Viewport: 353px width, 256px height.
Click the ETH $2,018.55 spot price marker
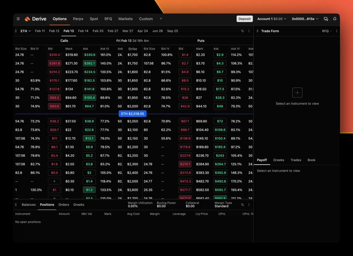[x=133, y=114]
